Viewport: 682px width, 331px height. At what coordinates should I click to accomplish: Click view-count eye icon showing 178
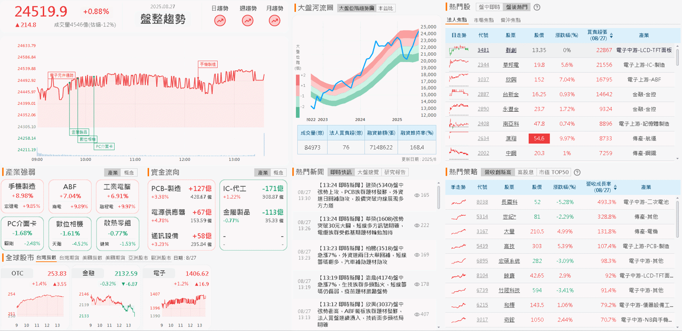pyautogui.click(x=417, y=284)
